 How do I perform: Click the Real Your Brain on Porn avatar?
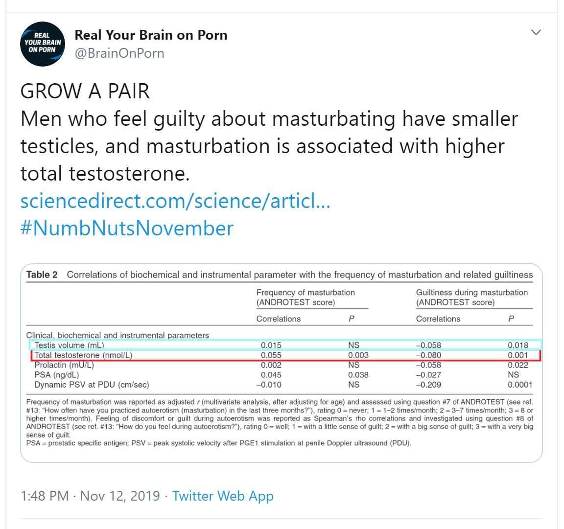pos(43,44)
